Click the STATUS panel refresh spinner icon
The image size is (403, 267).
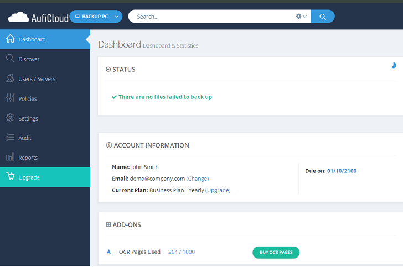click(x=394, y=65)
